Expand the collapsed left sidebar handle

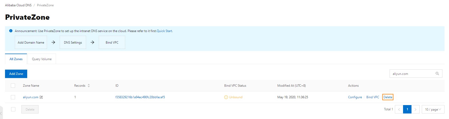pyautogui.click(x=1, y=113)
